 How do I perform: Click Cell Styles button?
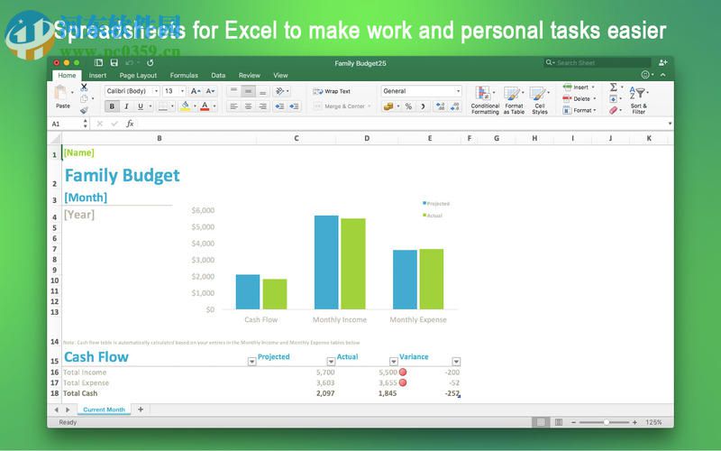pos(539,99)
